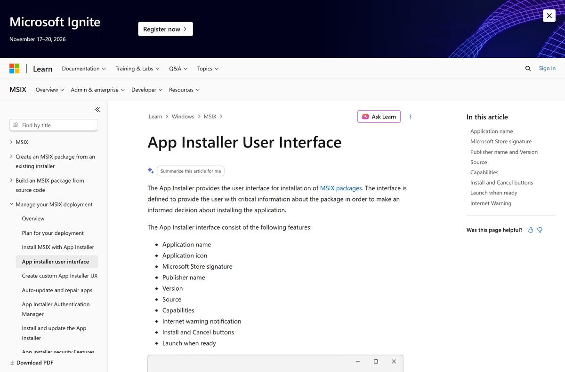The height and width of the screenshot is (372, 565).
Task: Jump to Internet Warning section
Action: [x=491, y=203]
